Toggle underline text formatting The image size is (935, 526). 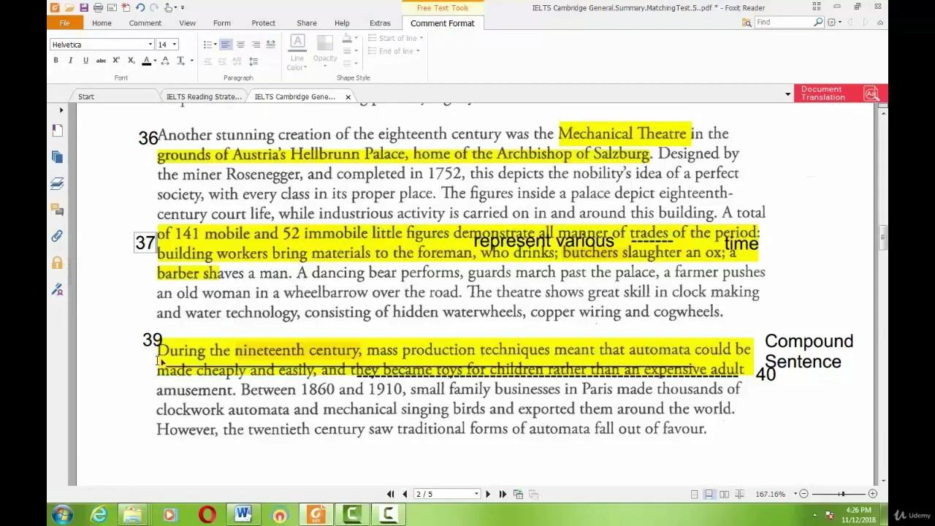click(x=85, y=61)
